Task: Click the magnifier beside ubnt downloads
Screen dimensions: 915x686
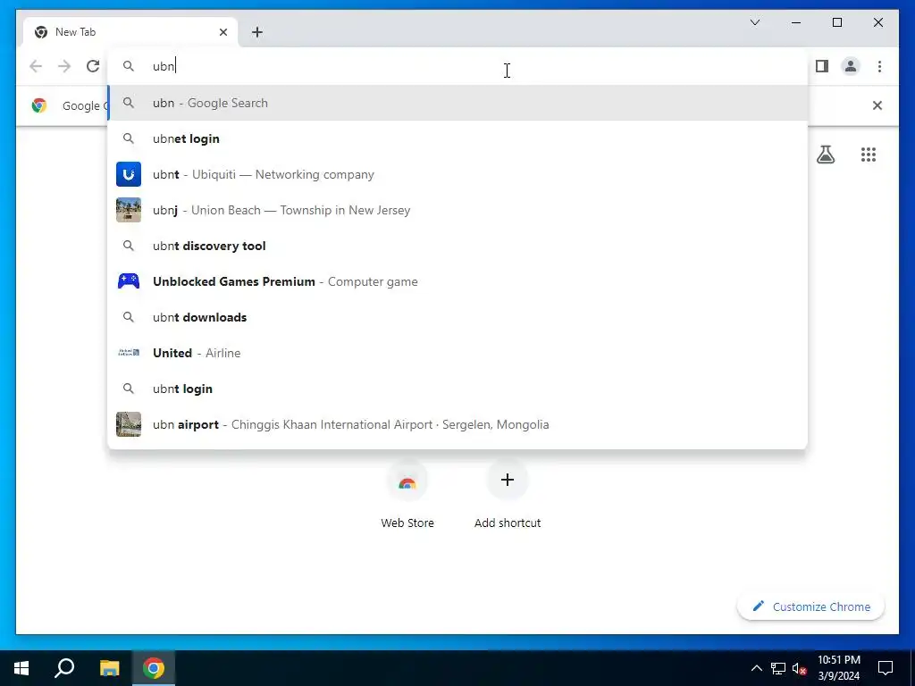Action: click(x=129, y=317)
